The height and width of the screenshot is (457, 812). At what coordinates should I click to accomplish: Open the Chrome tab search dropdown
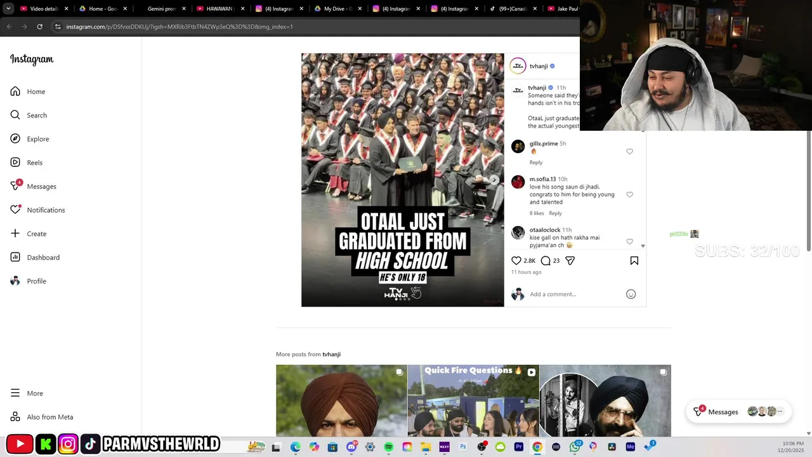pos(8,9)
